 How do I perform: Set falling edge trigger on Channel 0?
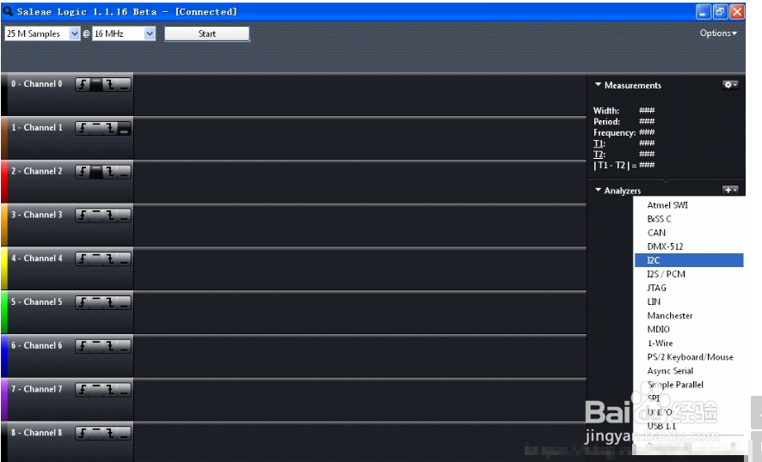coord(110,84)
